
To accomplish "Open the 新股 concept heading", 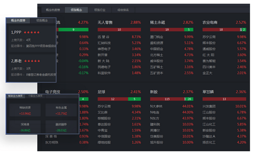I will [x=154, y=92].
